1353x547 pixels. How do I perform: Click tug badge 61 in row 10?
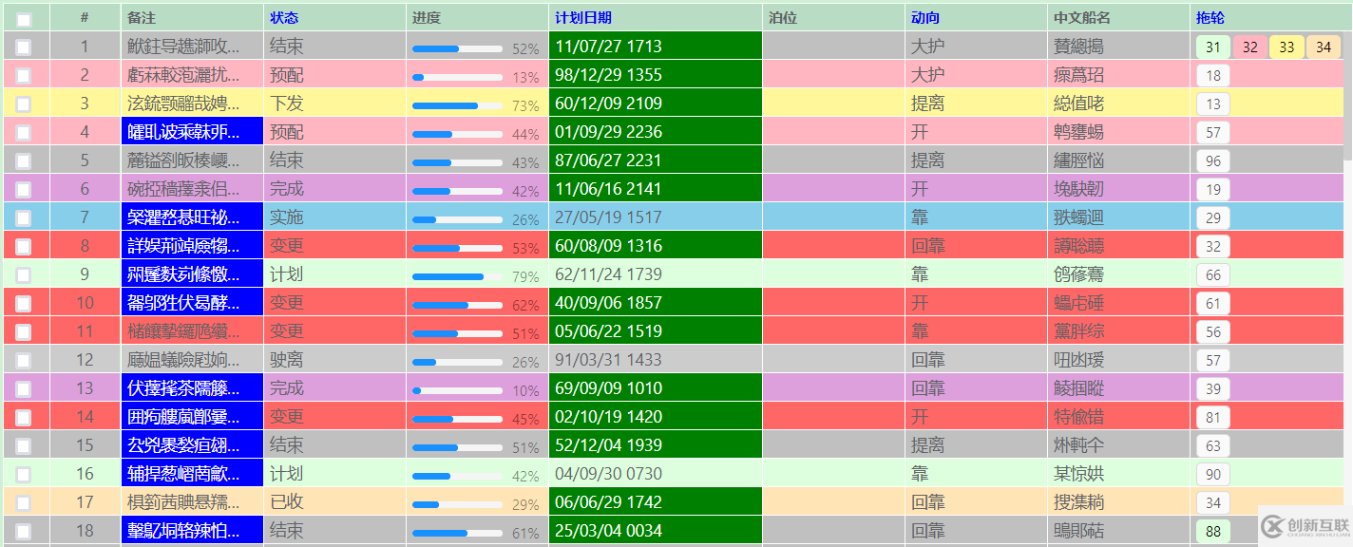point(1213,304)
